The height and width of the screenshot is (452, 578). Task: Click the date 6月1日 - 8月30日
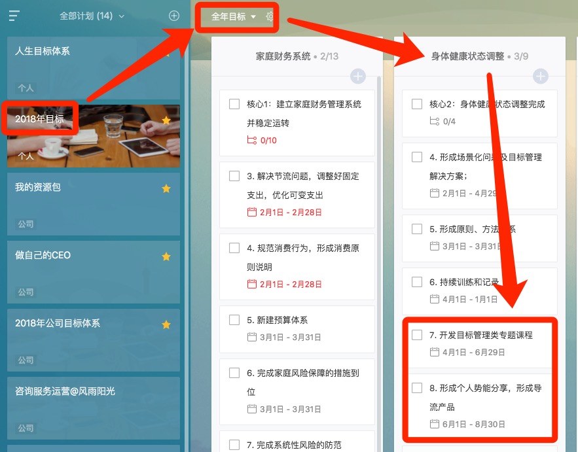[473, 424]
